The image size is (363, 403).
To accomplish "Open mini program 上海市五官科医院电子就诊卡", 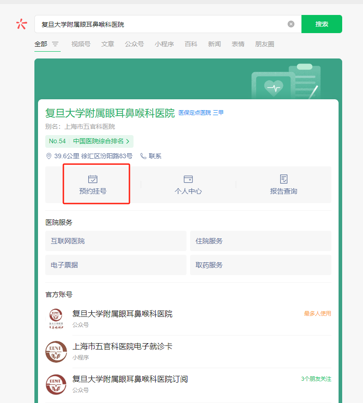I will (188, 352).
